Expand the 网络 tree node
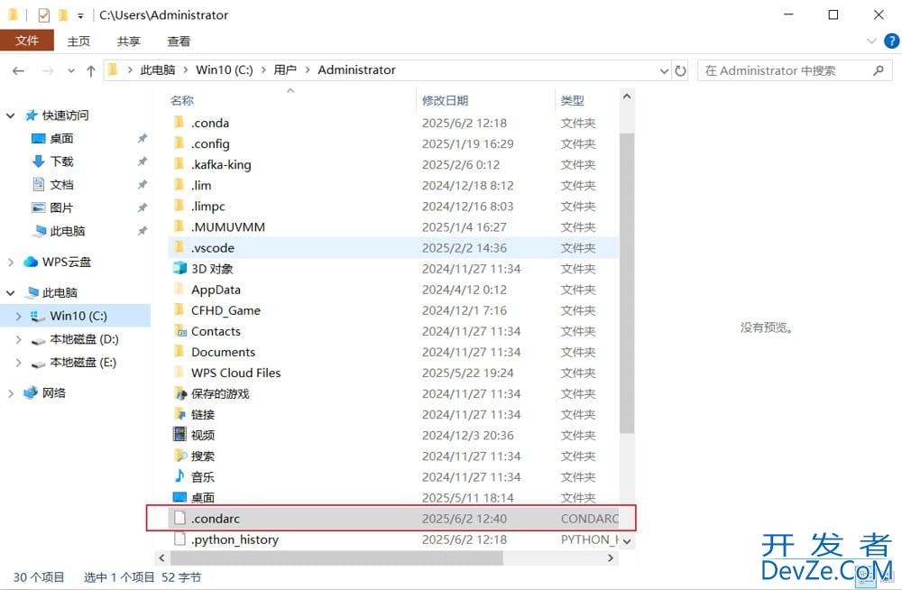The width and height of the screenshot is (902, 590). pyautogui.click(x=11, y=393)
